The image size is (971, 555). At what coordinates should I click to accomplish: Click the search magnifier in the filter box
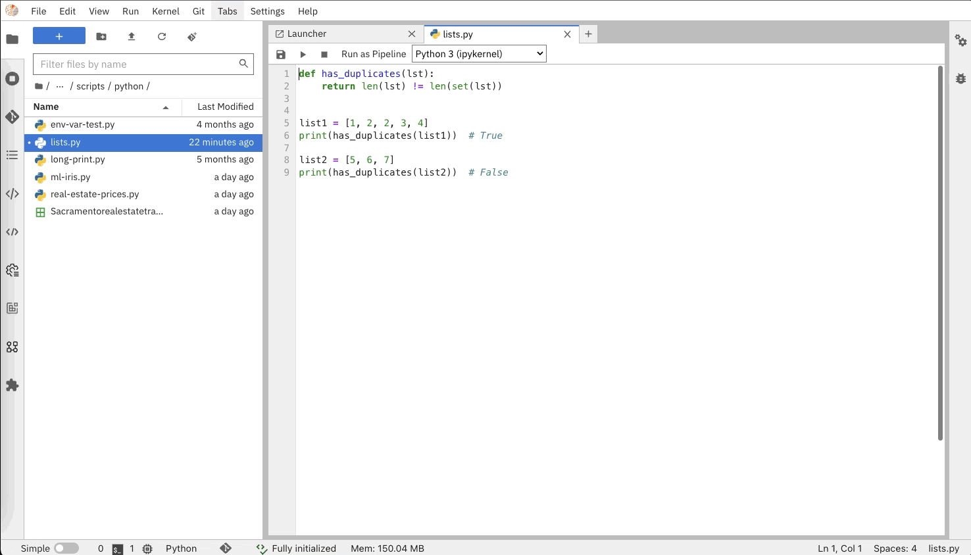[243, 64]
